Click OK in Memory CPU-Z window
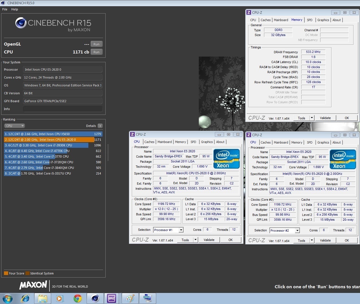The height and width of the screenshot is (304, 360). coord(347,118)
